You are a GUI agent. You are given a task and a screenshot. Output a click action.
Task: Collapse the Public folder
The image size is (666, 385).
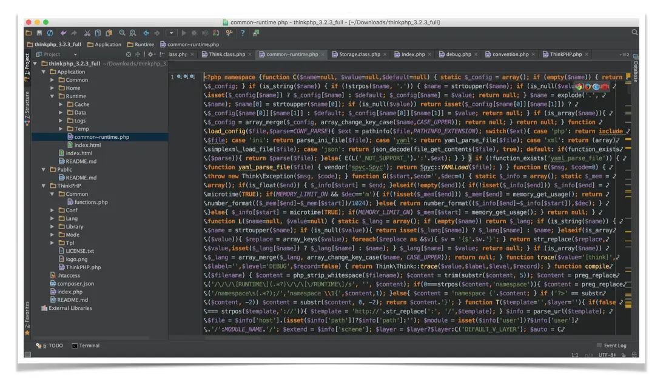coord(44,169)
